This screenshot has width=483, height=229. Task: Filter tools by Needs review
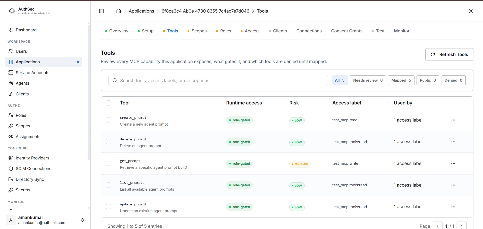pos(368,80)
